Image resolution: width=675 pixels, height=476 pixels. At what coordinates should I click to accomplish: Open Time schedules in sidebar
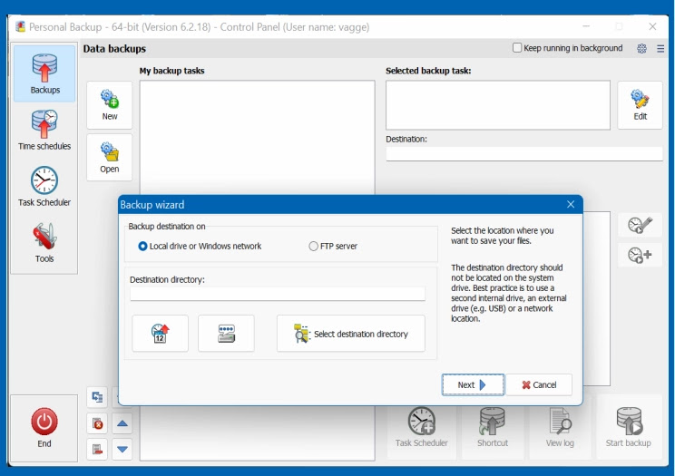(x=44, y=130)
